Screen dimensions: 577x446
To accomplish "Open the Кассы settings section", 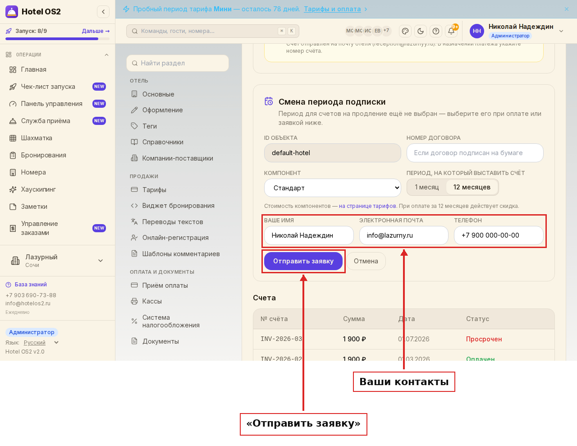I will click(x=178, y=301).
